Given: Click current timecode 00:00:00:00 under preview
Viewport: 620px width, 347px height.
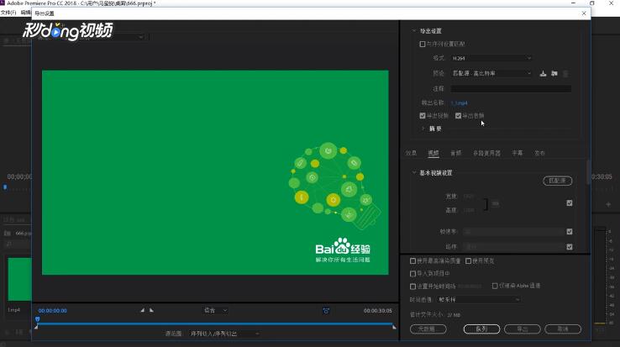Looking at the screenshot, I should [x=53, y=311].
